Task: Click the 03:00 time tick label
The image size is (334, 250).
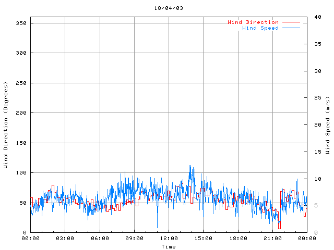Action: pos(65,239)
